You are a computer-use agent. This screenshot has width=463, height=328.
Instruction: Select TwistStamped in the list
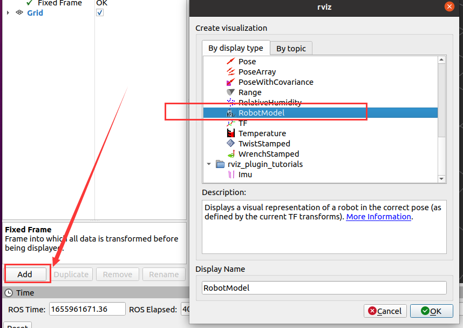[264, 143]
